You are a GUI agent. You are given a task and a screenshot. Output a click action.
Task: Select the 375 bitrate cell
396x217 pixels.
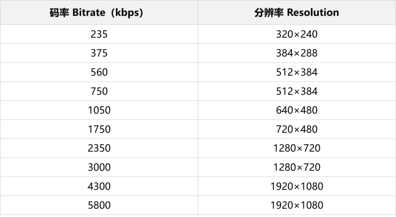tap(99, 53)
